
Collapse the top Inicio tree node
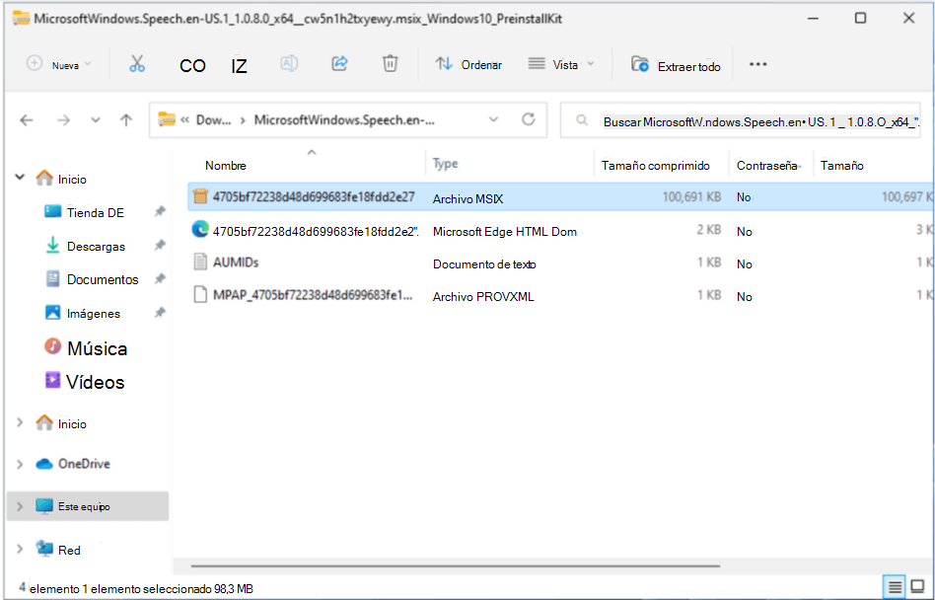[20, 177]
